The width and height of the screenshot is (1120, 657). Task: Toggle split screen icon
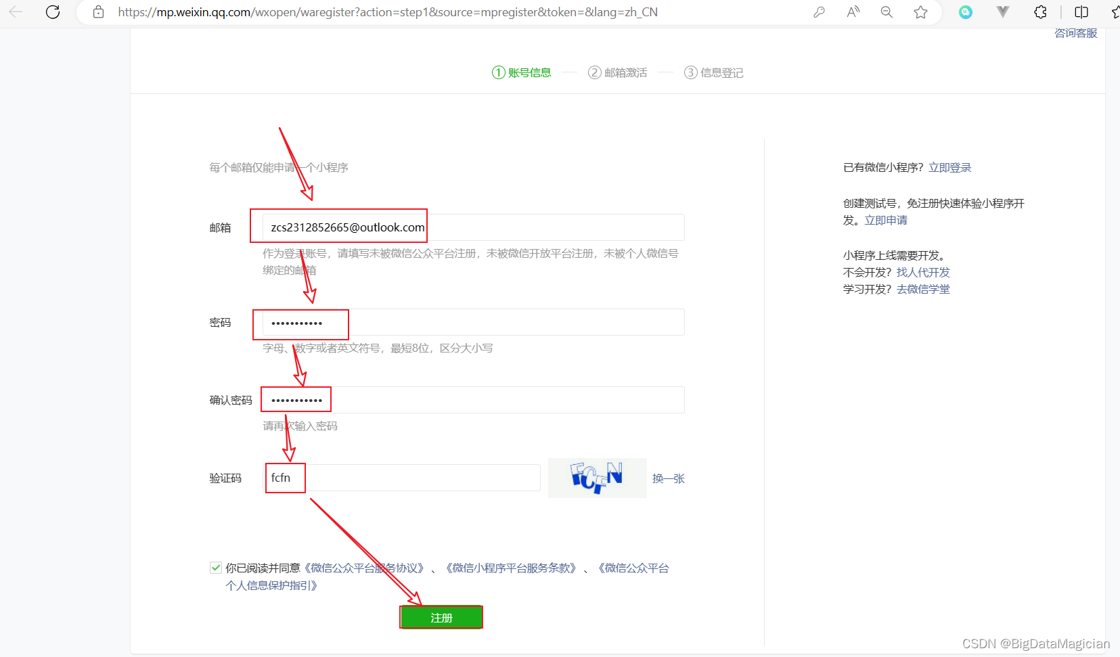point(1081,12)
